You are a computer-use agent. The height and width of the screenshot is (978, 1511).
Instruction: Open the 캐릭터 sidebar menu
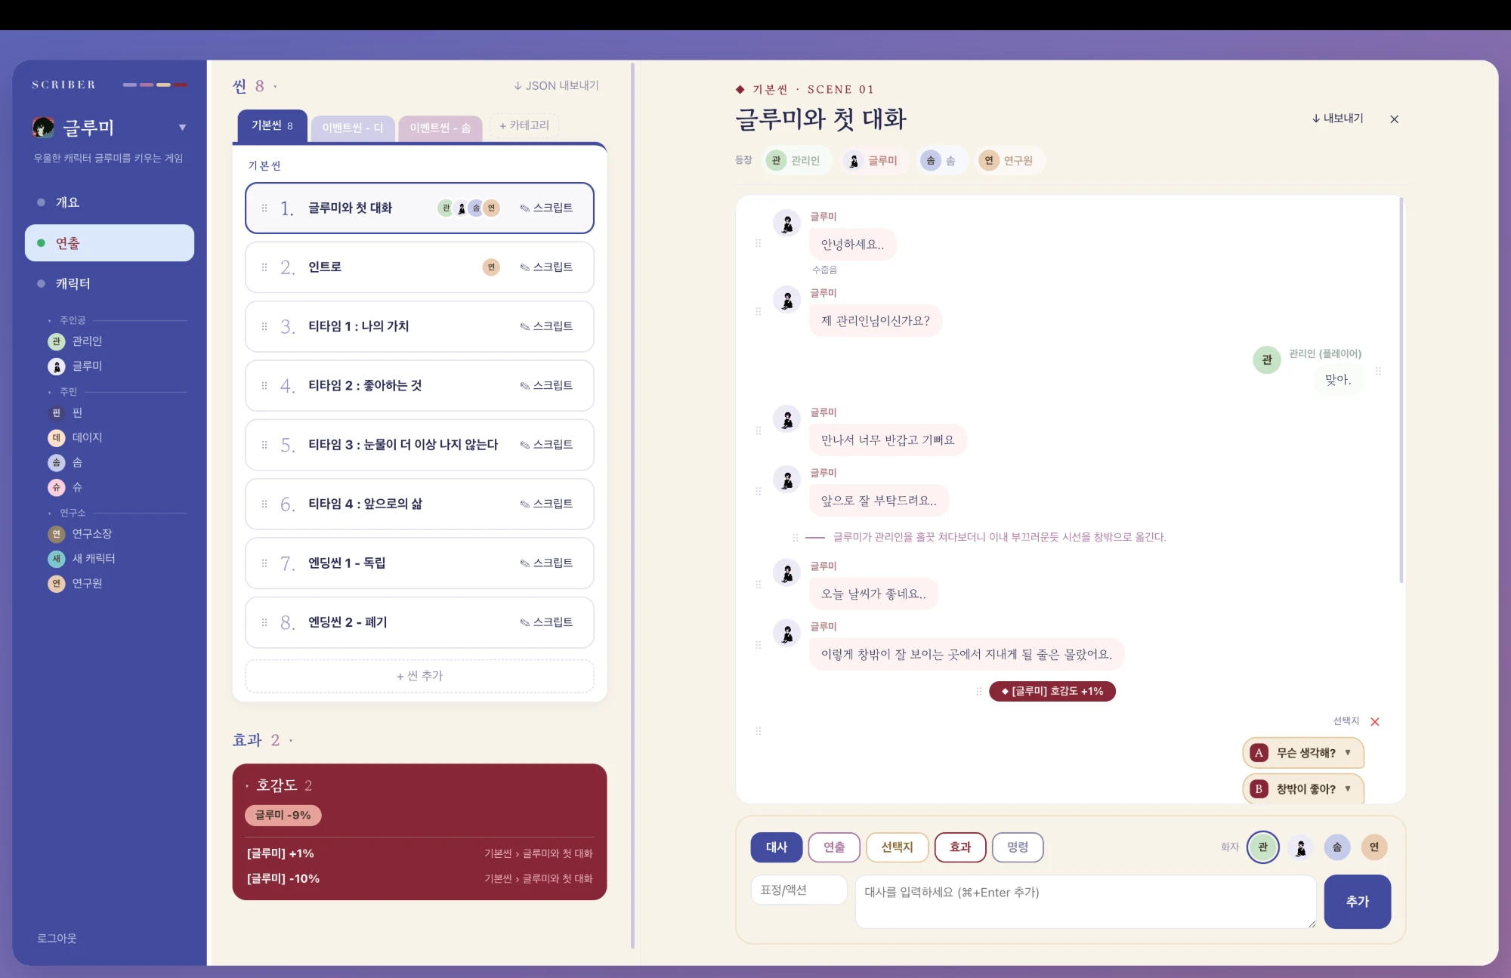[110, 283]
